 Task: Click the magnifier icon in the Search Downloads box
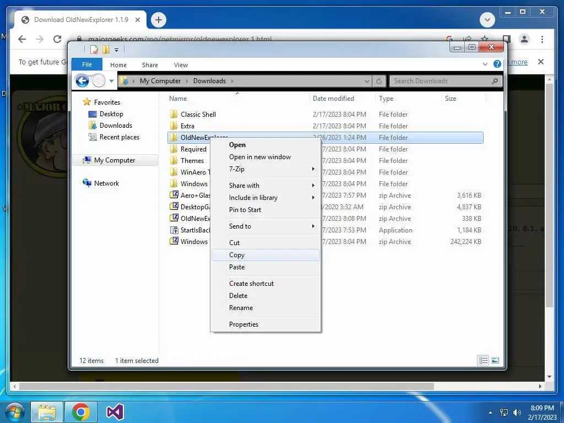click(x=495, y=81)
